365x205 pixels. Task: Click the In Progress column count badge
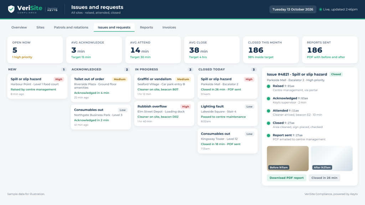click(x=190, y=69)
